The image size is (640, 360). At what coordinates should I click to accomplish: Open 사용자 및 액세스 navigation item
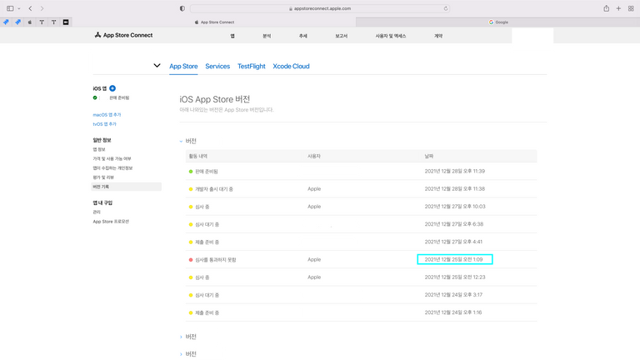point(391,36)
